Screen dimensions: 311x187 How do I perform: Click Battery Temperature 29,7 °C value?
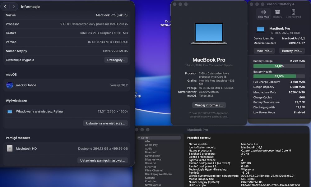pyautogui.click(x=300, y=102)
